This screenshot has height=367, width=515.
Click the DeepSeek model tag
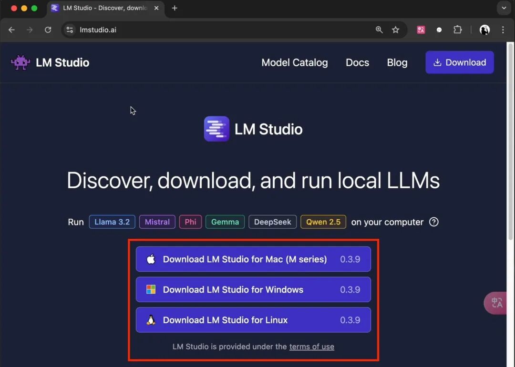coord(273,222)
